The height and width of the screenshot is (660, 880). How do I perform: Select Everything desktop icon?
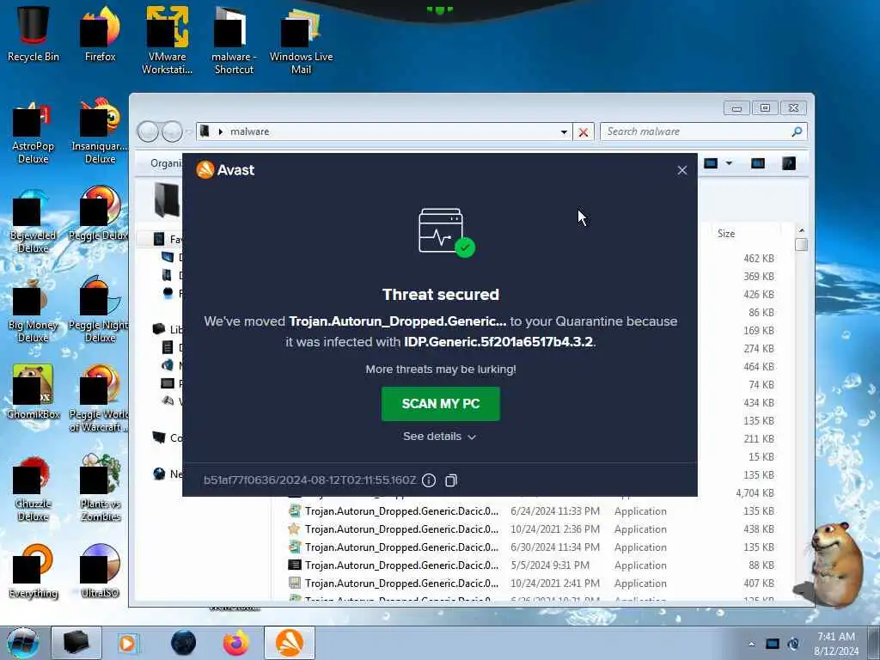pyautogui.click(x=34, y=571)
